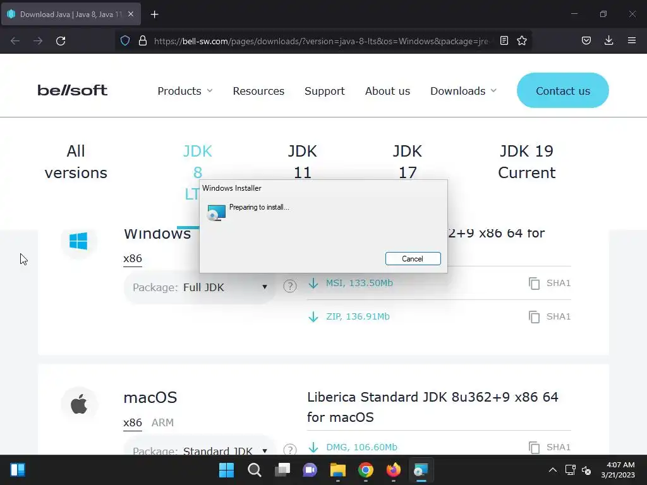Close the Download Java tab
This screenshot has width=647, height=485.
pos(131,15)
